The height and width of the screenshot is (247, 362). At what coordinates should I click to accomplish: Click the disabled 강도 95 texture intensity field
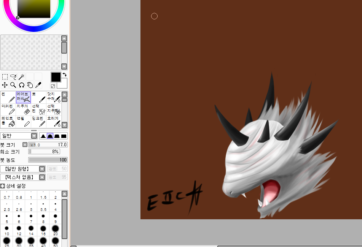[x=57, y=177]
